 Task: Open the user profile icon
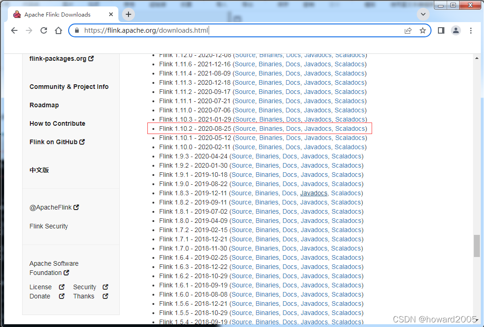(456, 30)
